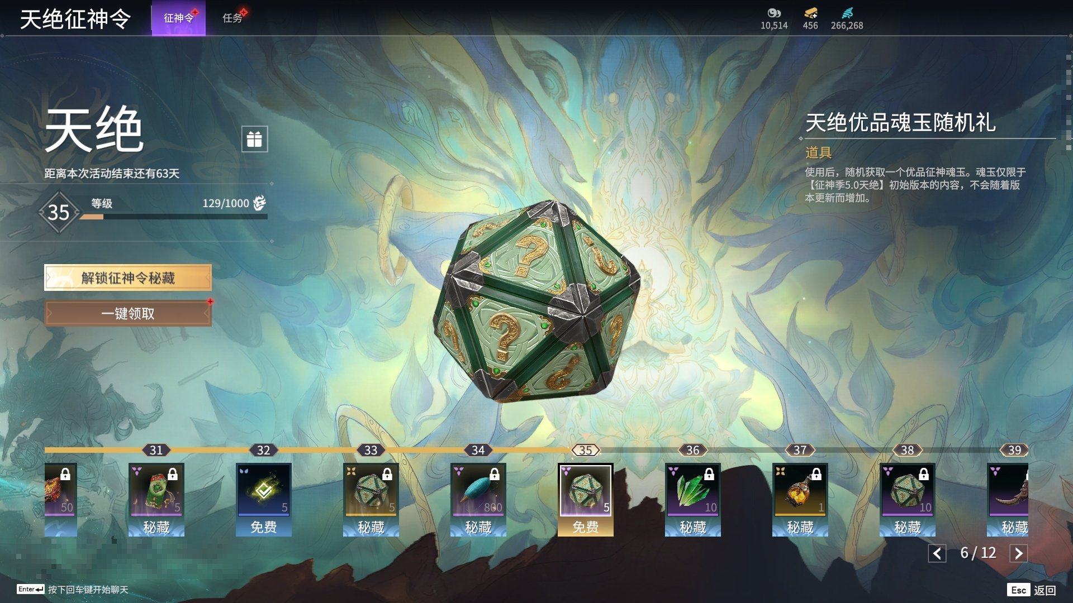
Task: Go to previous reward page arrow
Action: (937, 553)
